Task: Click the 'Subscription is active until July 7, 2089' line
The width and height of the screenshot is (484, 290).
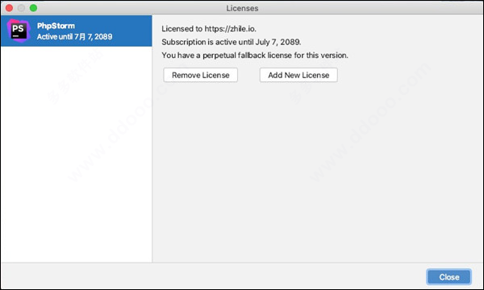Action: pos(232,42)
